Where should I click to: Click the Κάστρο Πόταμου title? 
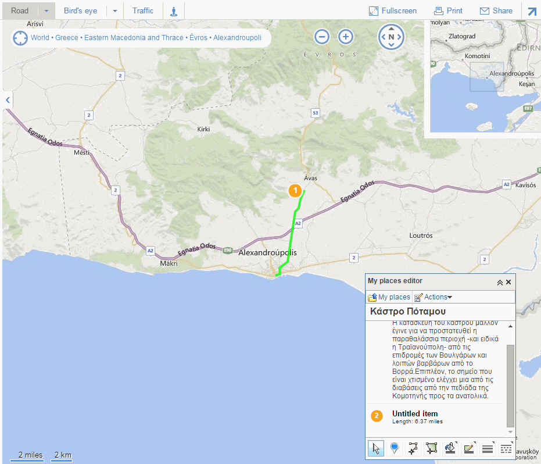408,312
